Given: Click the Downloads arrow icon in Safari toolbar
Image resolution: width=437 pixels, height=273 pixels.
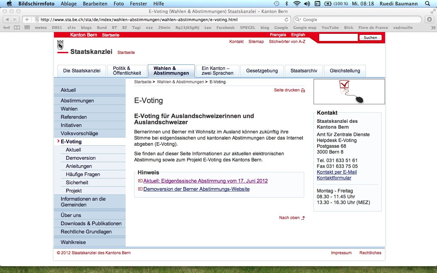Looking at the screenshot, I should click(x=429, y=19).
